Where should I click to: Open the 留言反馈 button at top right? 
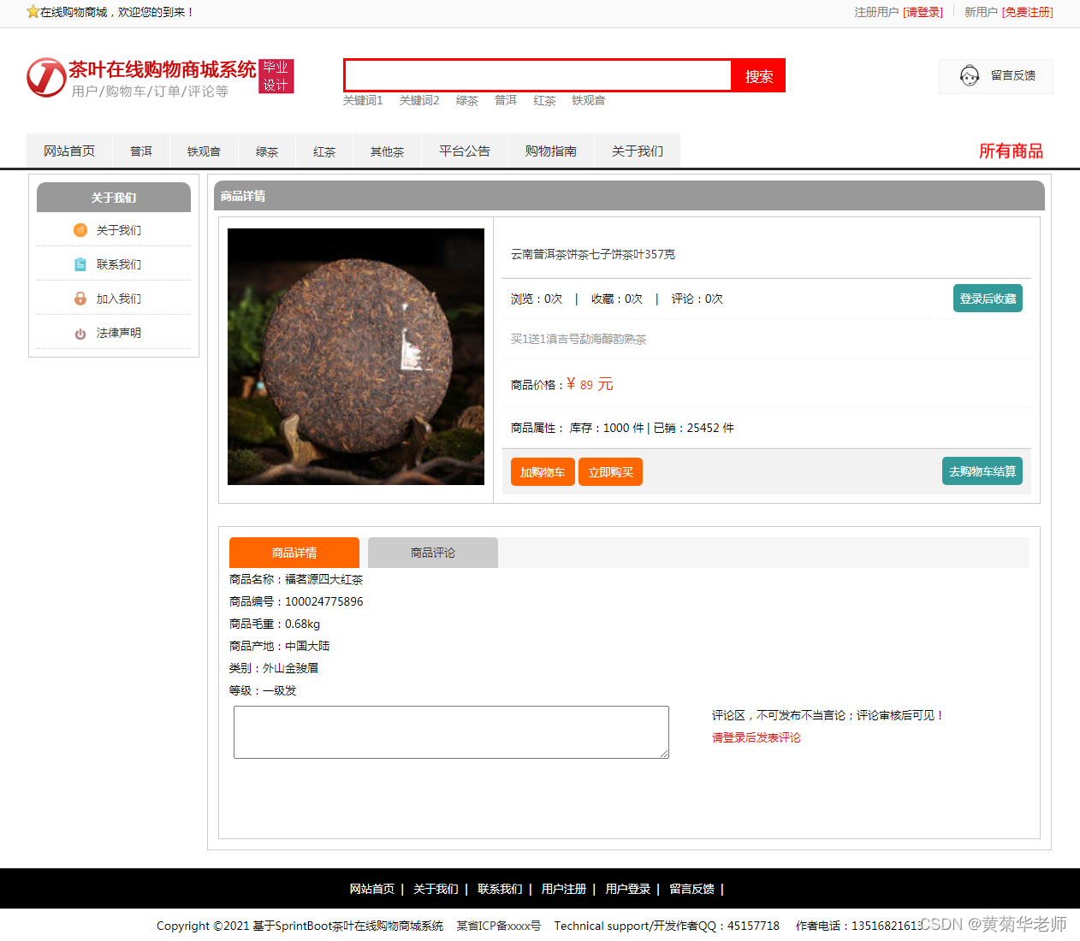[x=996, y=76]
